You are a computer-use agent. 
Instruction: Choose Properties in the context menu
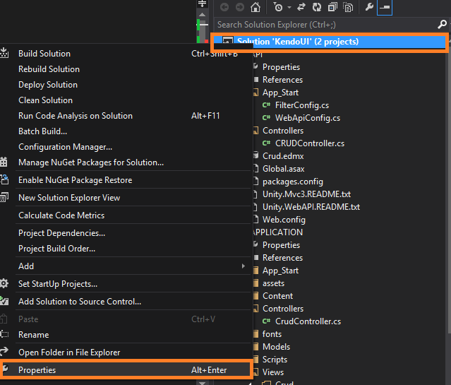coord(126,370)
